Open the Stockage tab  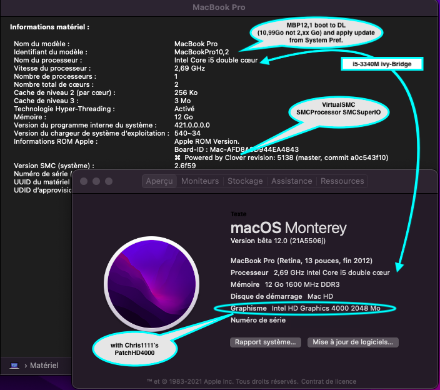coord(245,181)
